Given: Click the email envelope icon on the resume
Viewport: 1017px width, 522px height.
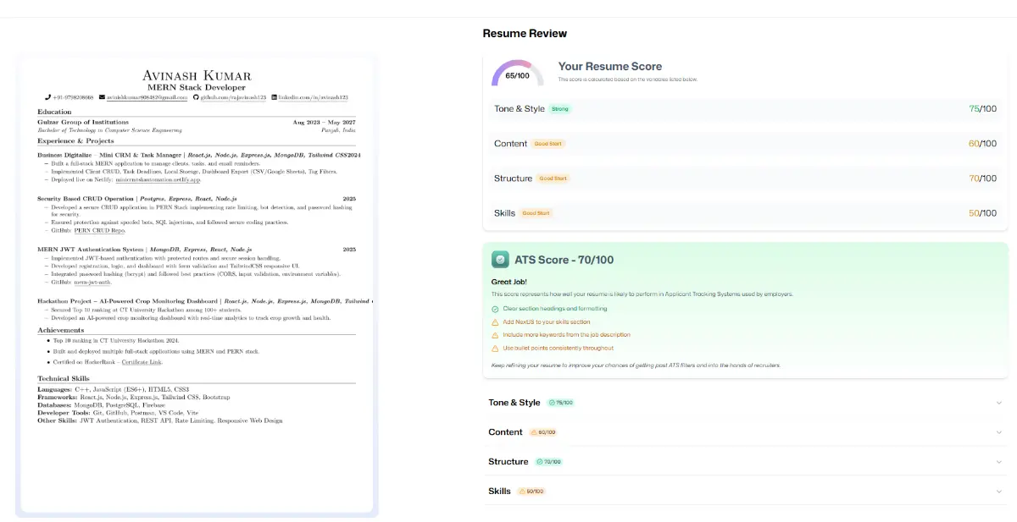Looking at the screenshot, I should [x=101, y=97].
